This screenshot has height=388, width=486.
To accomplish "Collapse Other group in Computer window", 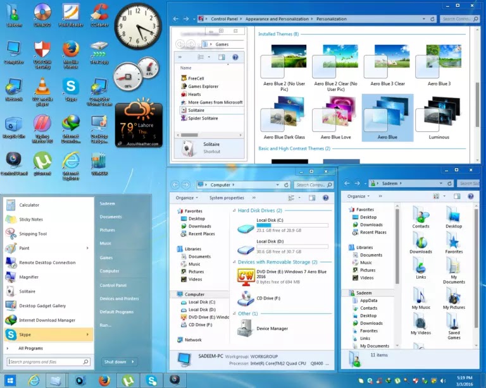I will point(234,313).
